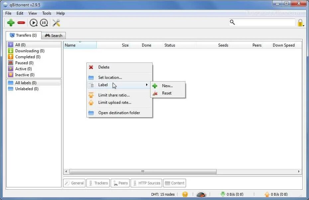Click the yellow padlock lock icon
This screenshot has height=200, width=309.
coord(300,23)
